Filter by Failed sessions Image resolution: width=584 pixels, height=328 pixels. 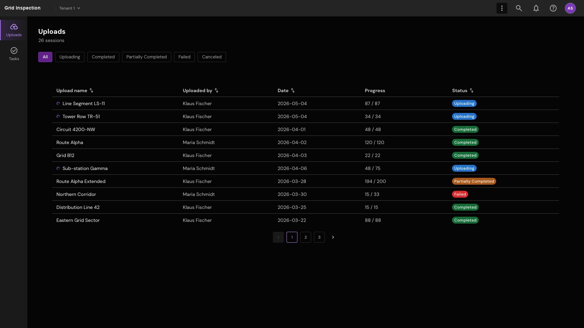184,57
